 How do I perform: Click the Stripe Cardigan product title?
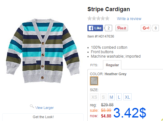point(109,9)
